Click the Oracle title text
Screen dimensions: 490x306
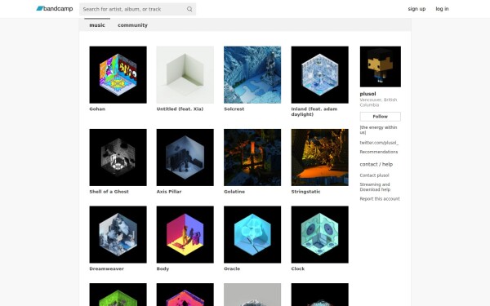pyautogui.click(x=232, y=268)
